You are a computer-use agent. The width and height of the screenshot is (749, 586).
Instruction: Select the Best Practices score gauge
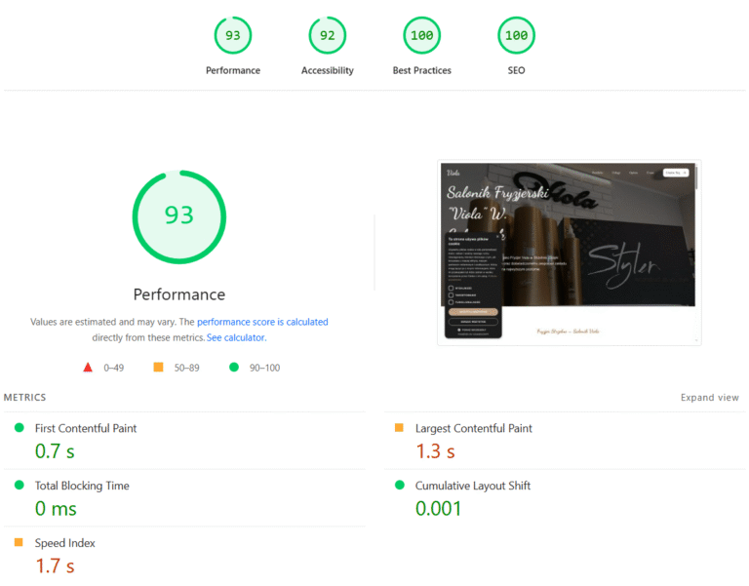pos(422,36)
